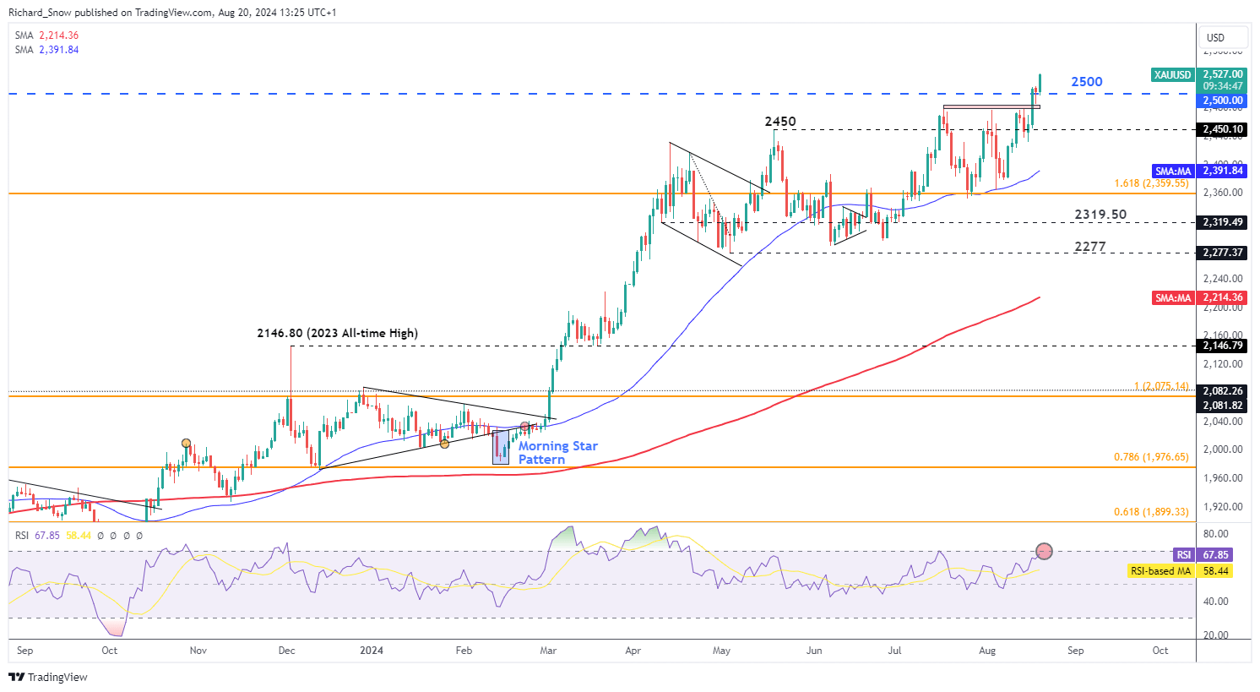The image size is (1260, 692).
Task: Select the RSI indicator legend title
Action: pos(22,536)
